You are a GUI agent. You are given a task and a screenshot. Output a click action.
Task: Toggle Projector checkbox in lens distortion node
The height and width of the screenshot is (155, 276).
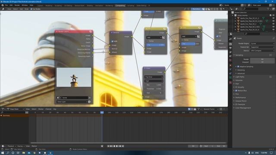tap(217, 29)
